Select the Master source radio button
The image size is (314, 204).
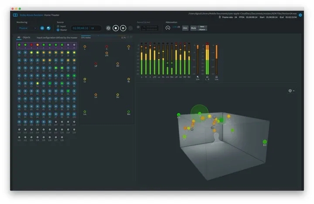tap(58, 30)
